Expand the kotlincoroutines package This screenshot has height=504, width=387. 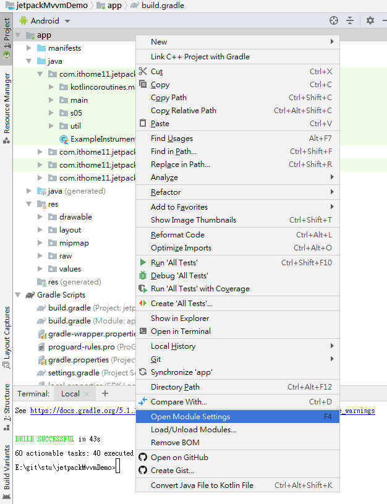pyautogui.click(x=51, y=87)
